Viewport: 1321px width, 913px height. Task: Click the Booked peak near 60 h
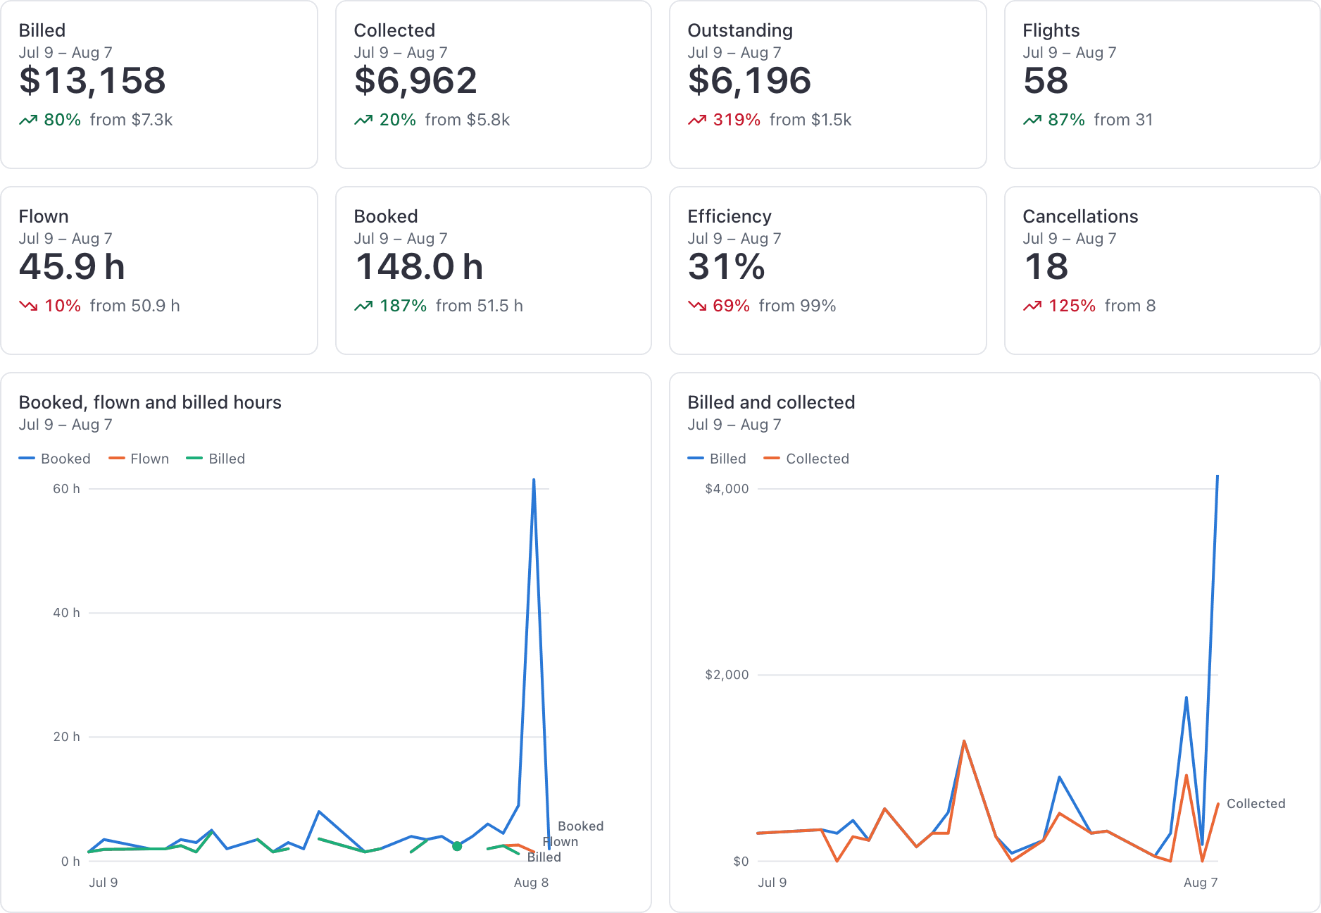(x=534, y=481)
